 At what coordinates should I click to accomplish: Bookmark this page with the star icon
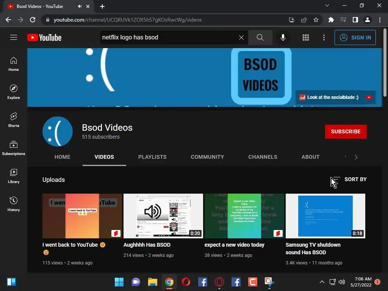(316, 20)
